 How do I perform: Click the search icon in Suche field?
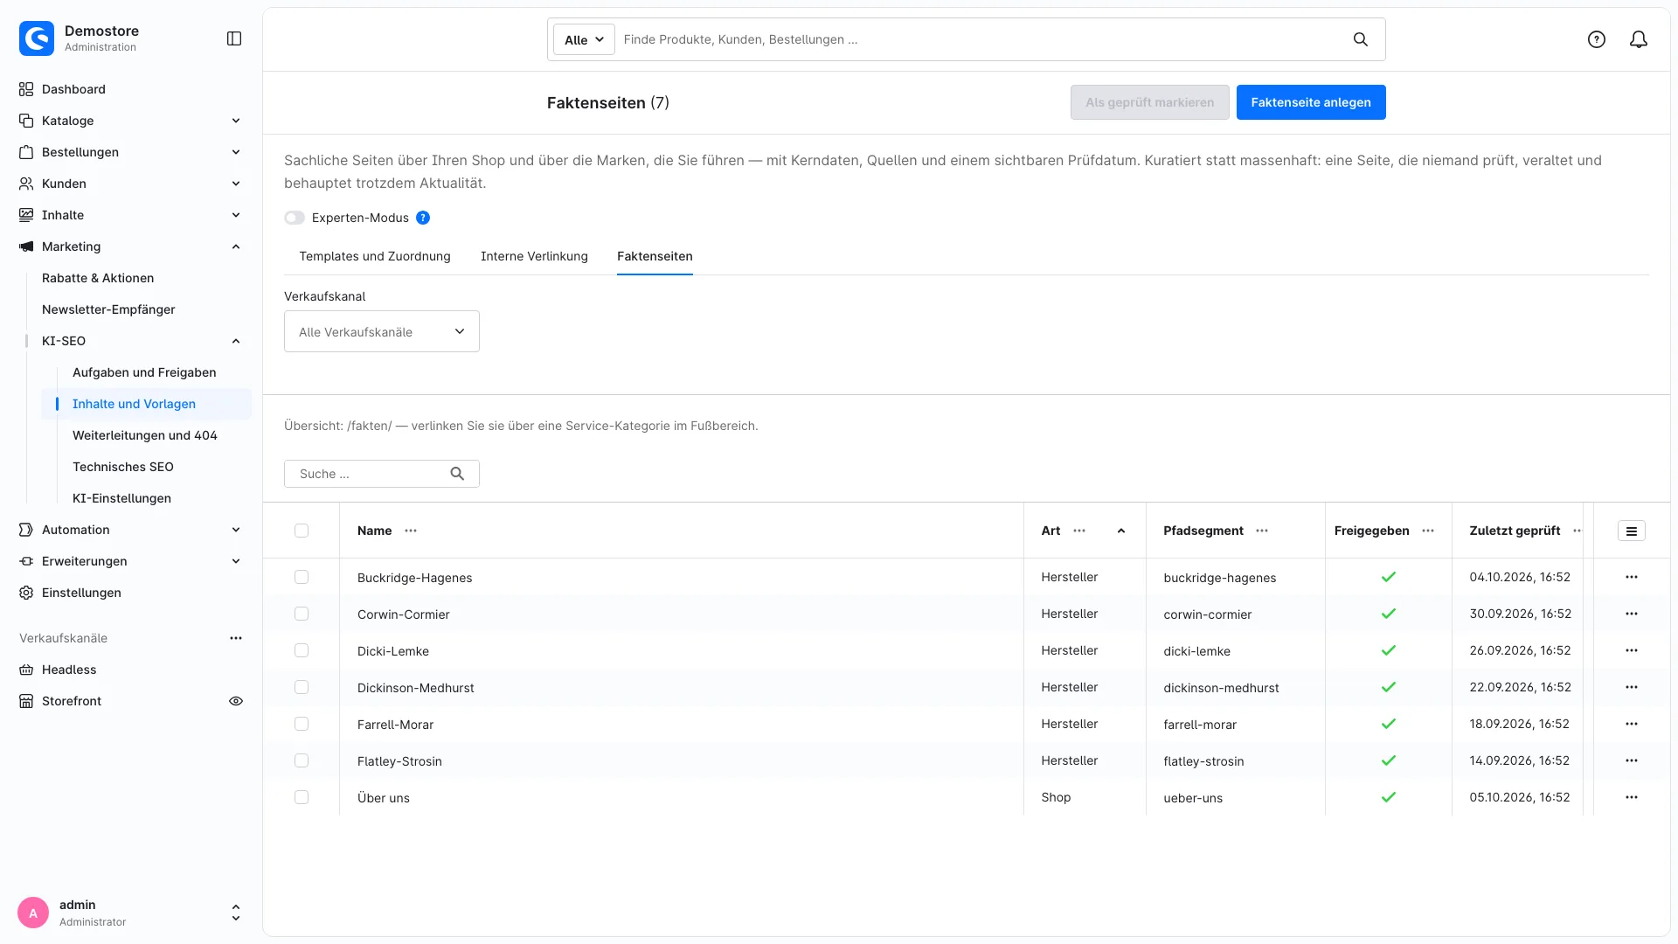(x=457, y=474)
